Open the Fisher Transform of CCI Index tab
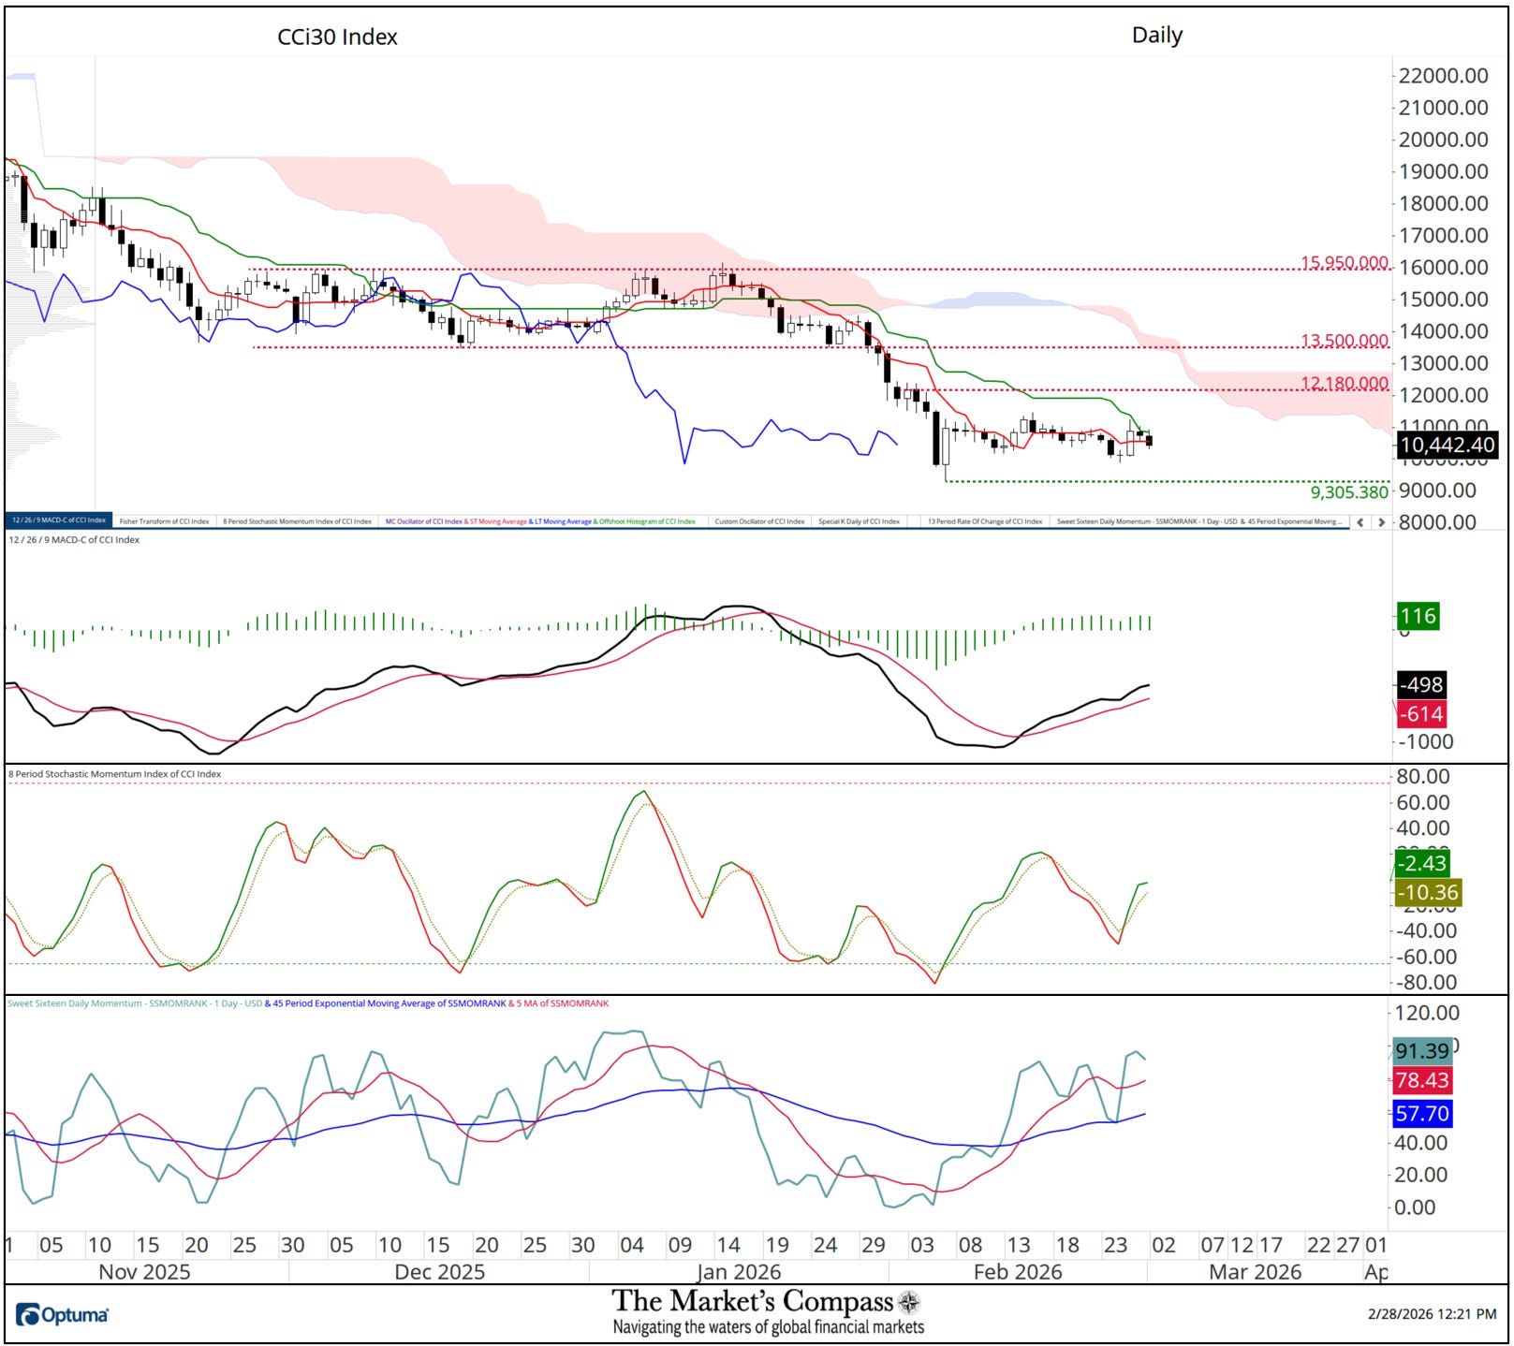The width and height of the screenshot is (1514, 1346). pyautogui.click(x=164, y=521)
